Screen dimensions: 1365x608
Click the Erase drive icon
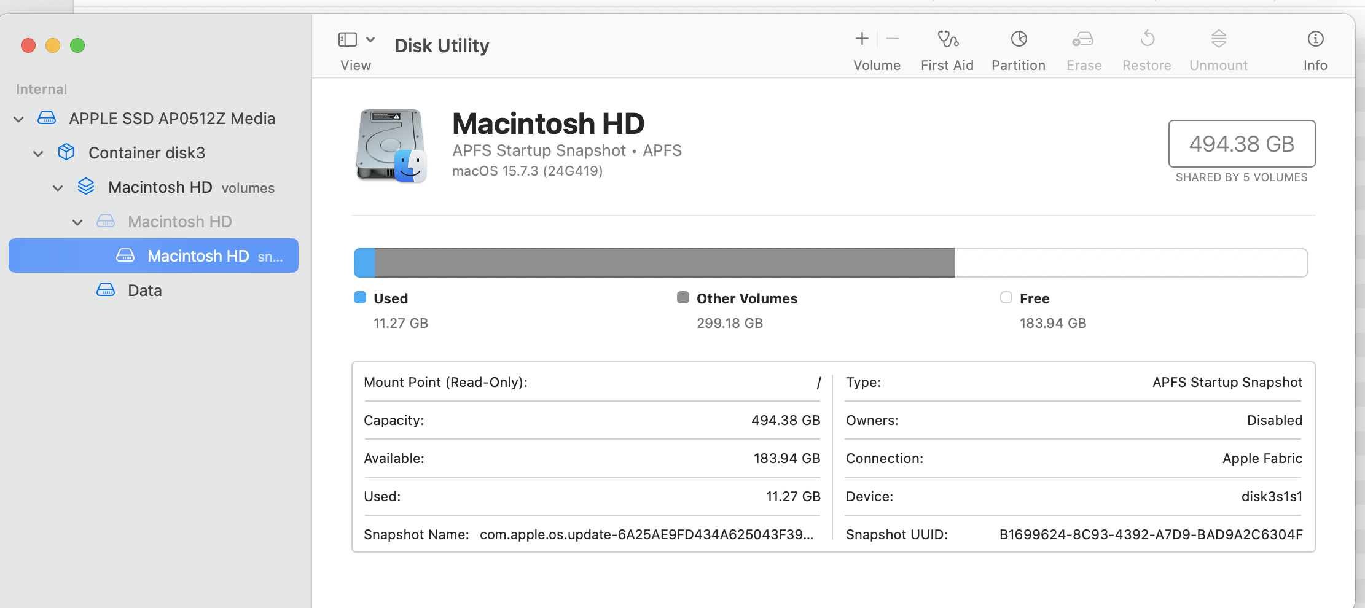click(1084, 39)
